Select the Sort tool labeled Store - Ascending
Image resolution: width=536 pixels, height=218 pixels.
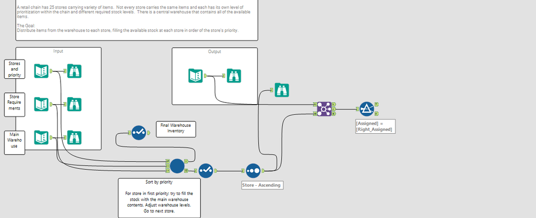tap(253, 170)
